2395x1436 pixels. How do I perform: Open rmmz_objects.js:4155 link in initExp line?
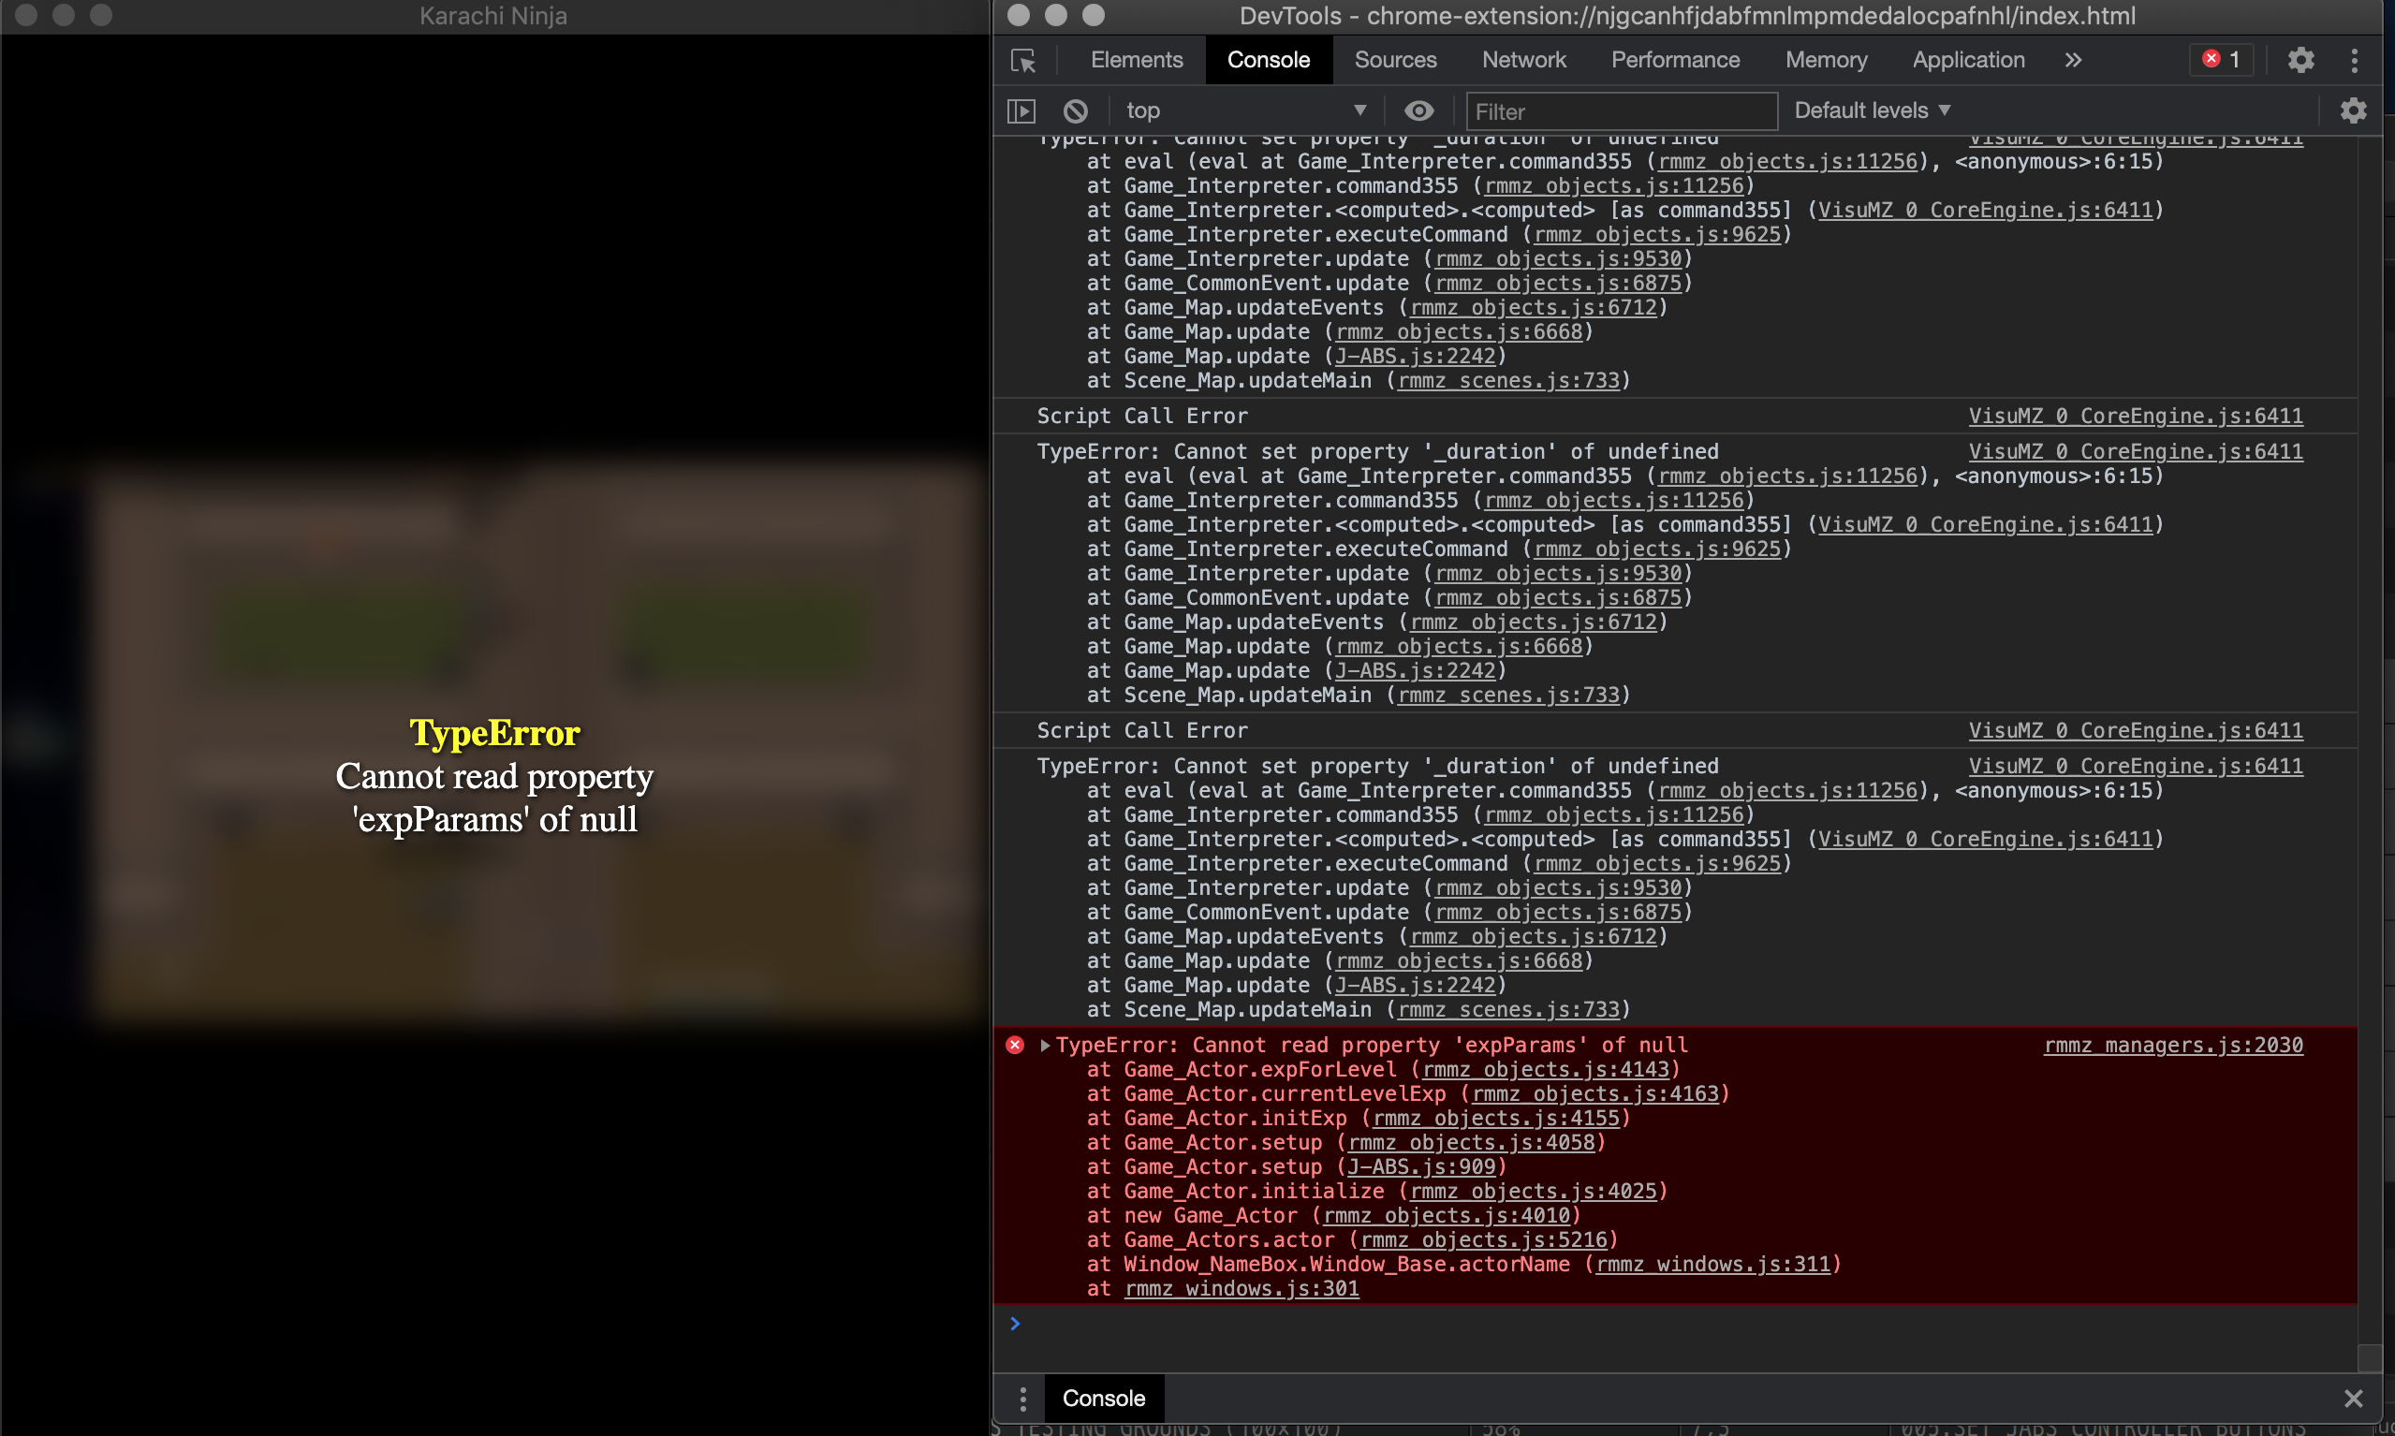[1496, 1118]
